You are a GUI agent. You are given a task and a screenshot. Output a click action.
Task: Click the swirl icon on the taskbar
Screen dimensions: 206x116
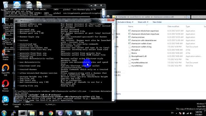[x=60, y=113]
